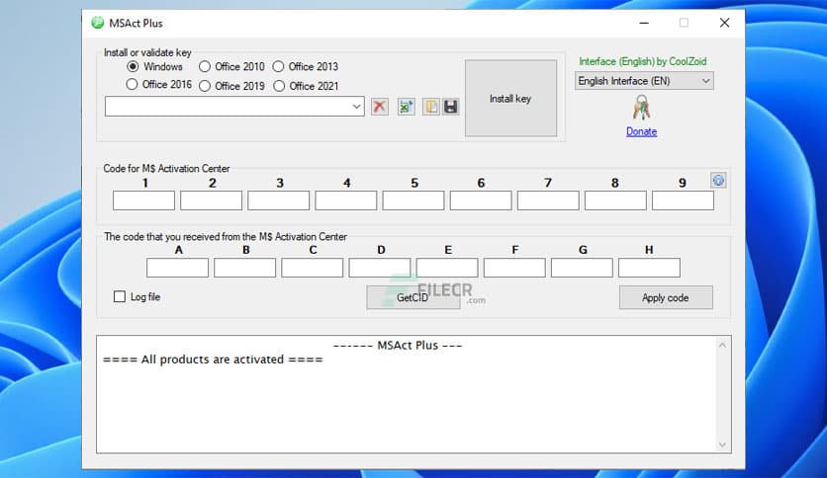Click activation code field 5
Screen dimensions: 827x478
point(413,201)
